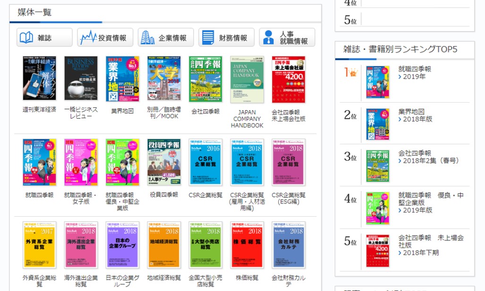485x291 pixels.
Task: Open the 地域経済総覧 cover
Action: coord(164,245)
